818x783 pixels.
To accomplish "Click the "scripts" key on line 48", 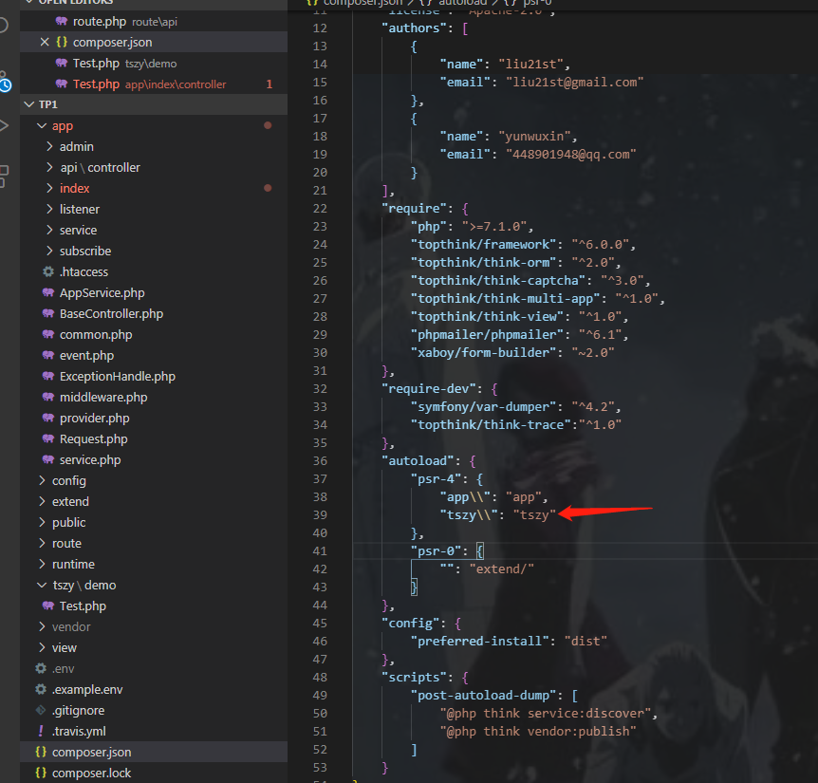I will 414,677.
